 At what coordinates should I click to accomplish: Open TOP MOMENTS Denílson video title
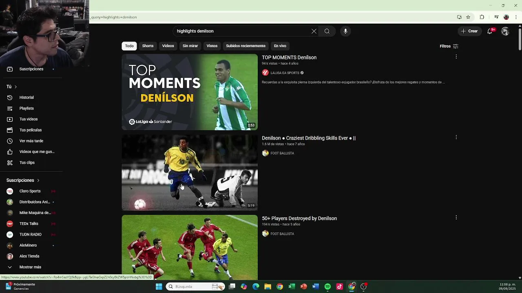(289, 57)
